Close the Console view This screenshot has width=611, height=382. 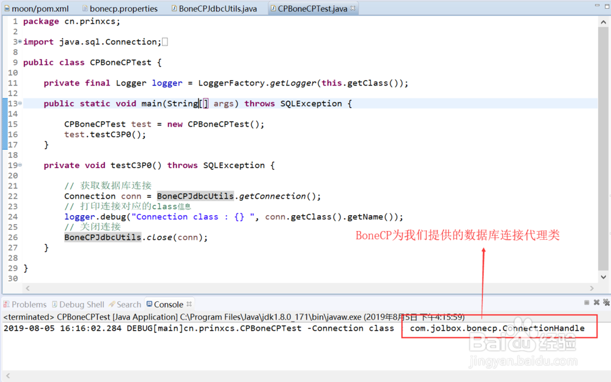(189, 304)
